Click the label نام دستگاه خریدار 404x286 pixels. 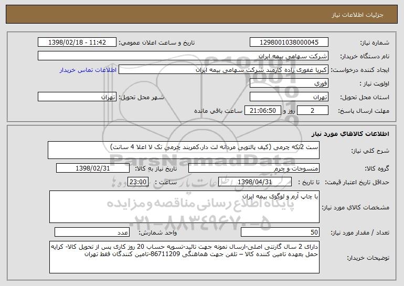[365, 56]
